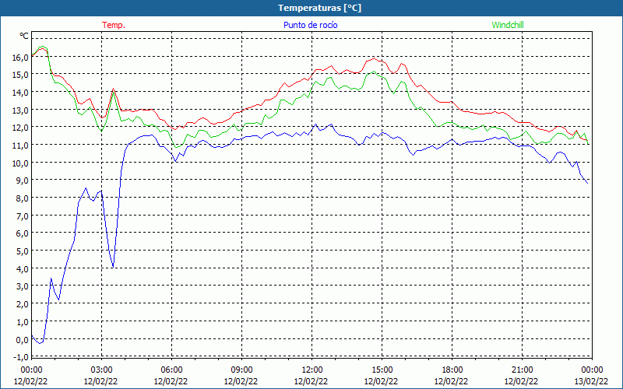The height and width of the screenshot is (389, 623).
Task: Click the '15,0' y-axis value
Action: [x=20, y=75]
